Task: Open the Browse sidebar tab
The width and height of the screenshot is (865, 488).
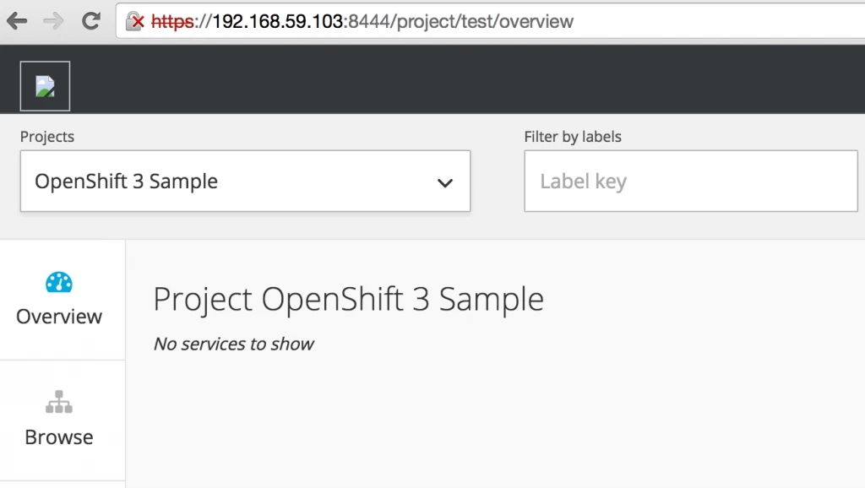Action: tap(63, 420)
